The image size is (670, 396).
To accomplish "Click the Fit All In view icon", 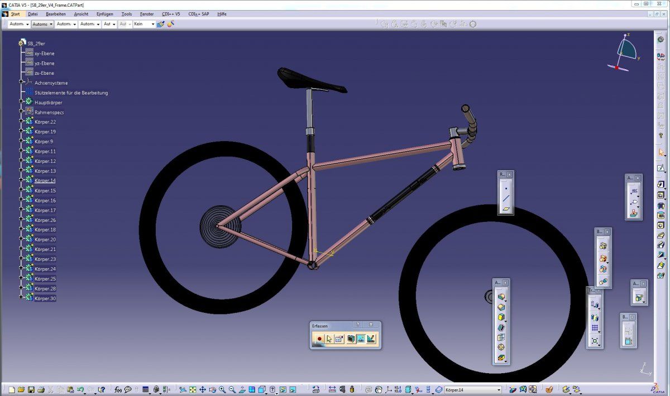I will click(193, 389).
